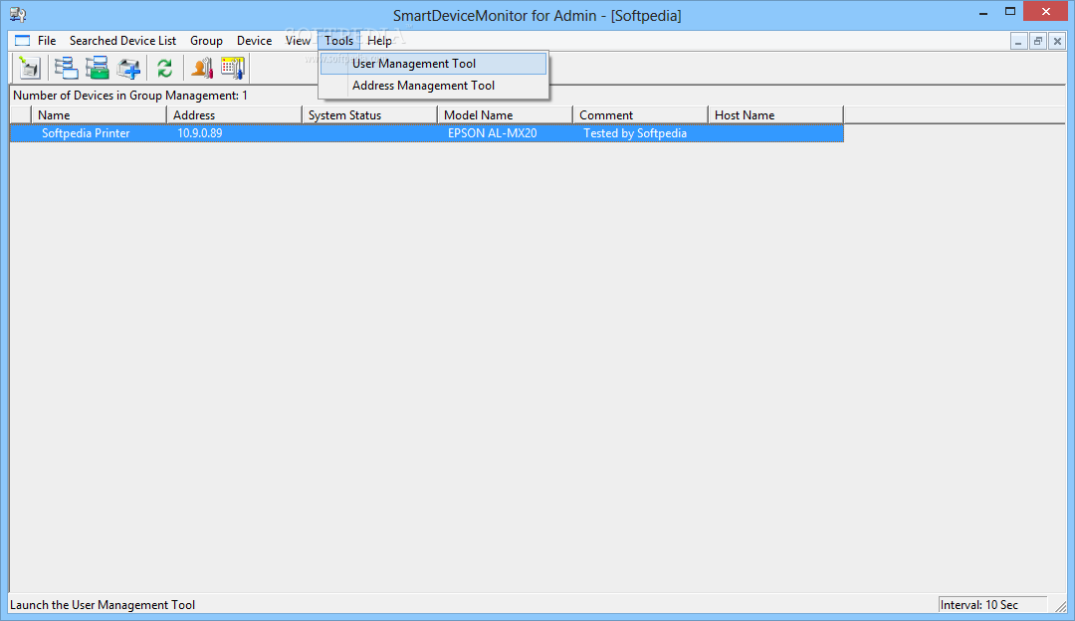
Task: Click the add device printer-plus icon
Action: coord(128,68)
